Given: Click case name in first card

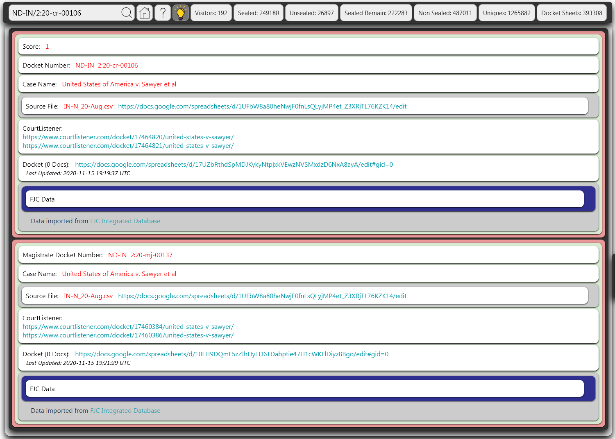Looking at the screenshot, I should [119, 84].
